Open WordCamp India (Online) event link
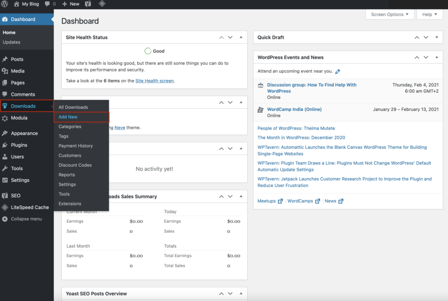The height and width of the screenshot is (301, 448). coord(294,109)
